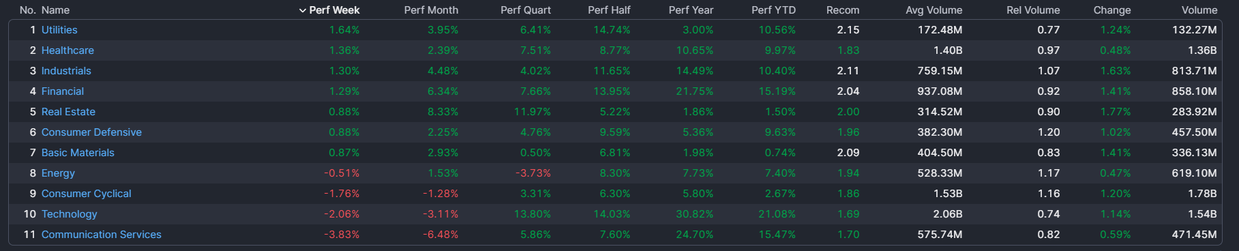Sort by Perf Year column header
Screen dimensions: 1239x251
tap(691, 10)
